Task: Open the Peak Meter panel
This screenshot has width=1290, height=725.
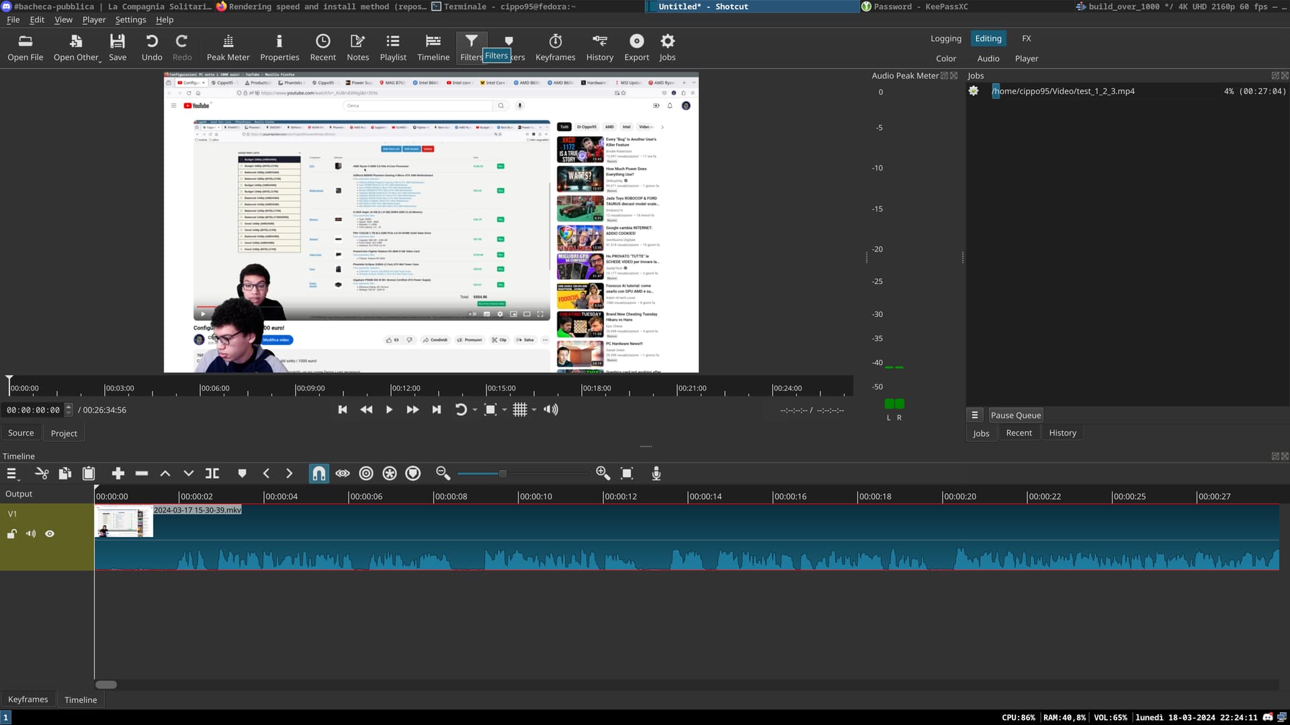Action: click(x=228, y=47)
